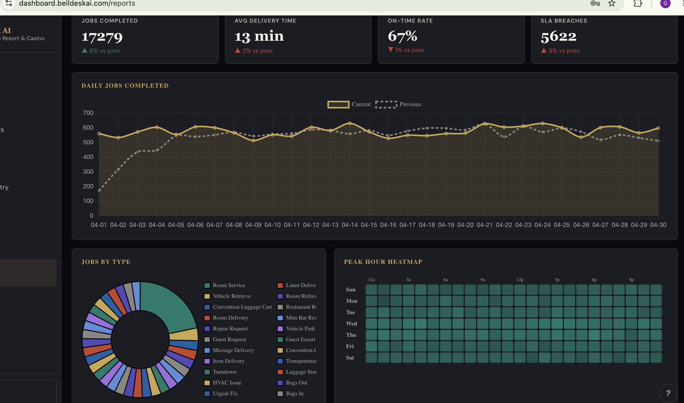The width and height of the screenshot is (684, 403).
Task: Click the Urgent Fix legend label
Action: (225, 393)
